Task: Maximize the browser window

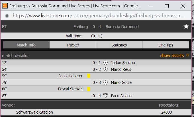Action: (167, 6)
